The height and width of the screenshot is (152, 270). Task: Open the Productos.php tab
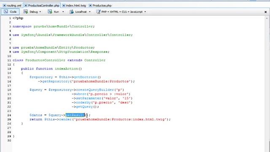pyautogui.click(x=102, y=5)
